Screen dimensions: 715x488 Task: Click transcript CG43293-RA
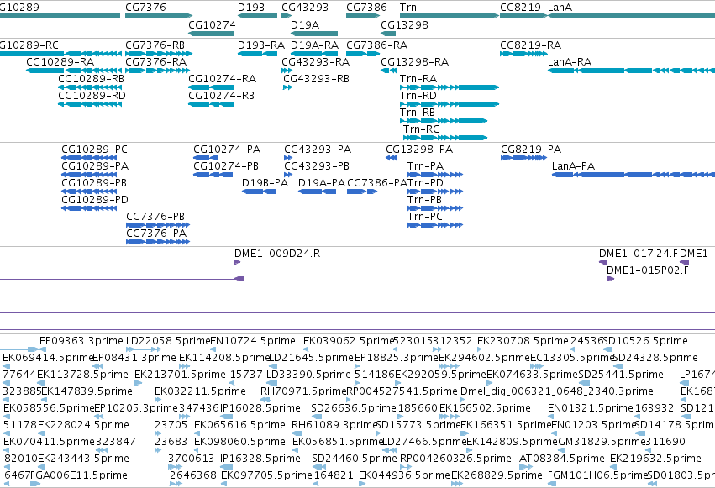(x=315, y=62)
